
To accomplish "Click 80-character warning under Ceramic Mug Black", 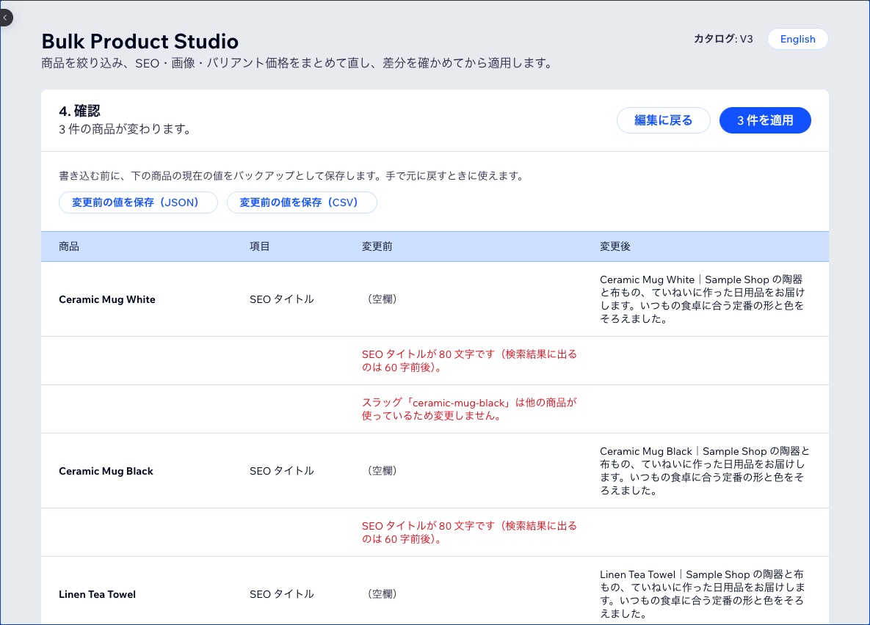I will point(469,533).
